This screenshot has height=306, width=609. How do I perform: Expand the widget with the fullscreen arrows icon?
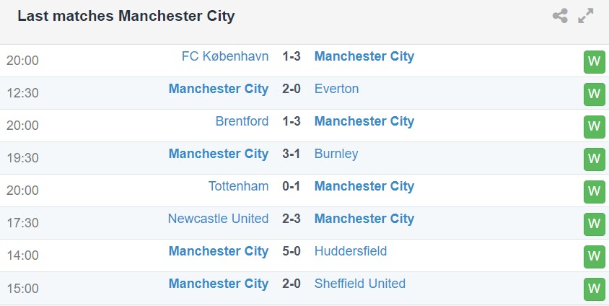point(586,16)
